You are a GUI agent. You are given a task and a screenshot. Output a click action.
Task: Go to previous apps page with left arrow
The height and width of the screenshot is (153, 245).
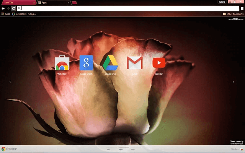10,81
